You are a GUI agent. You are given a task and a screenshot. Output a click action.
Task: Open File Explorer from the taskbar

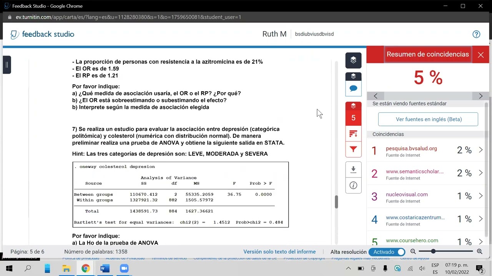tap(66, 268)
